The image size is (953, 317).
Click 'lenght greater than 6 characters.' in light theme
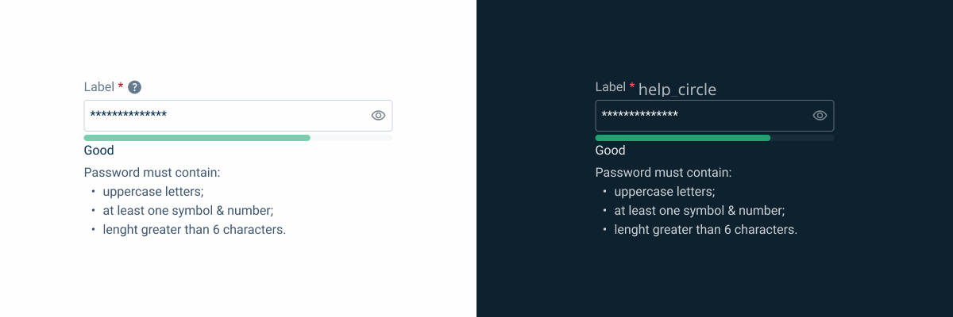(x=195, y=230)
